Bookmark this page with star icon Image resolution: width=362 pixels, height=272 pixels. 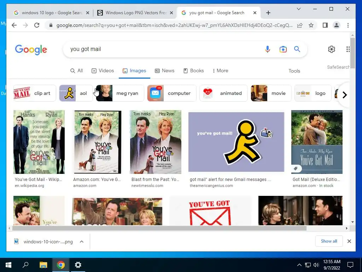[x=311, y=25]
